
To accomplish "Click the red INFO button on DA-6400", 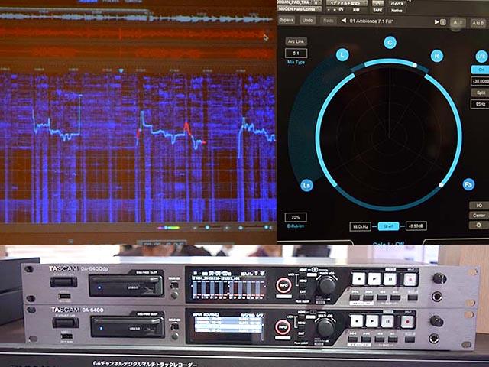I will click(x=282, y=327).
